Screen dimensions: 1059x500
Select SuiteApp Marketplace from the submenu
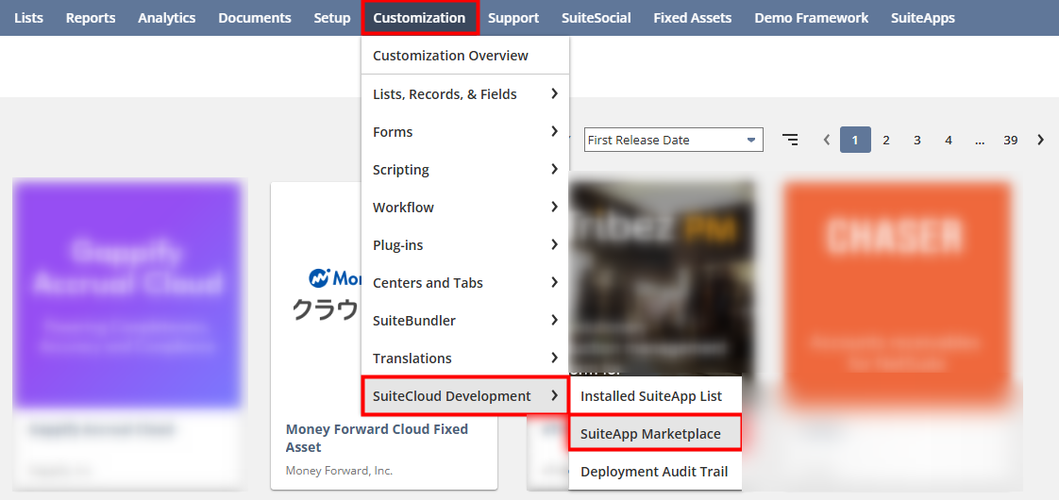654,434
